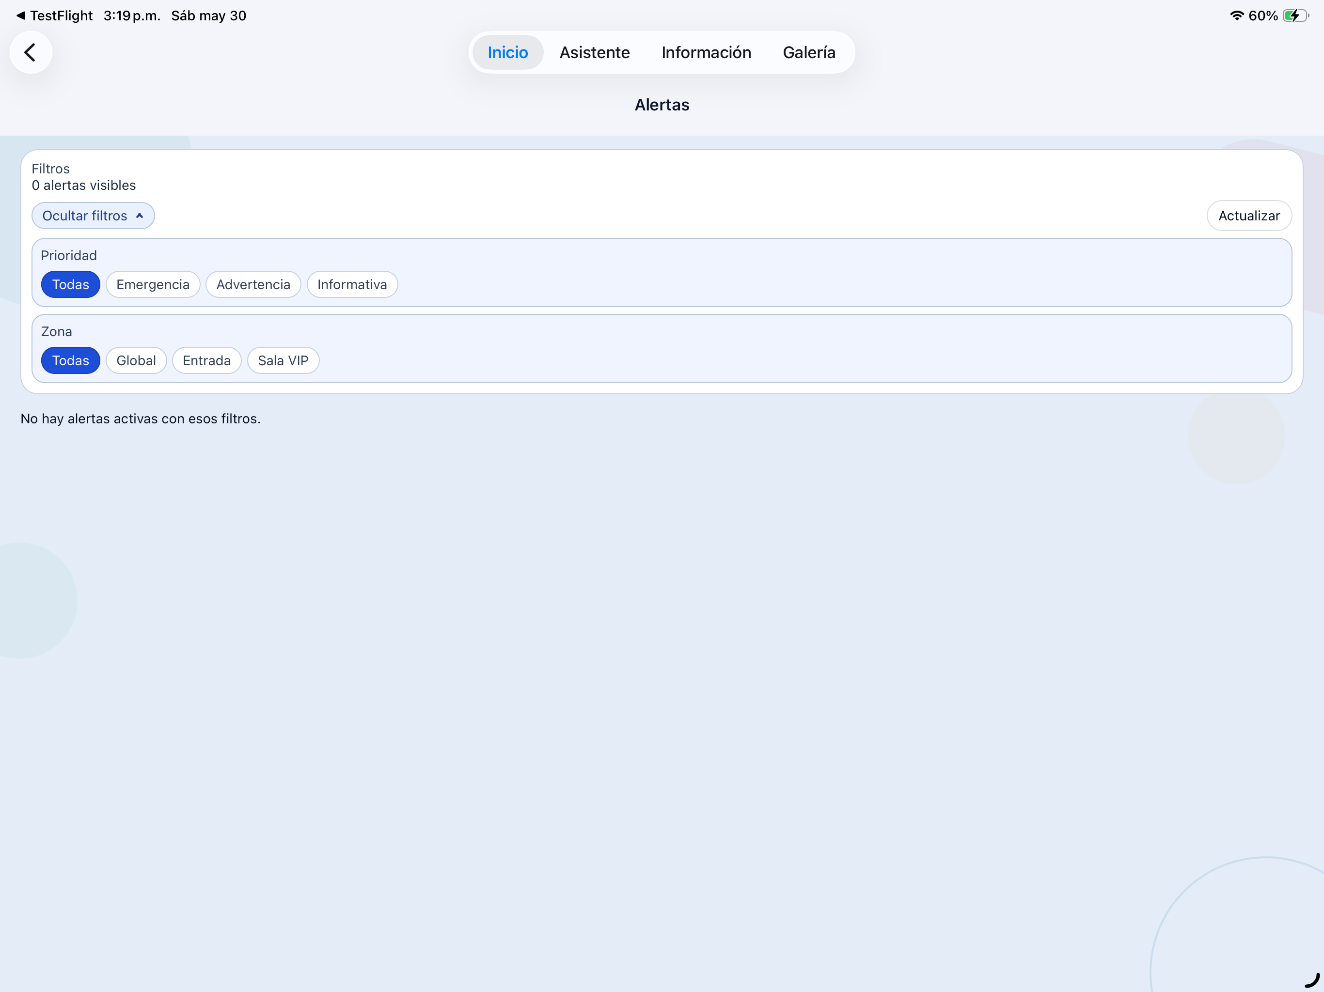Switch to the Inicio tab
The image size is (1324, 992).
pos(507,53)
